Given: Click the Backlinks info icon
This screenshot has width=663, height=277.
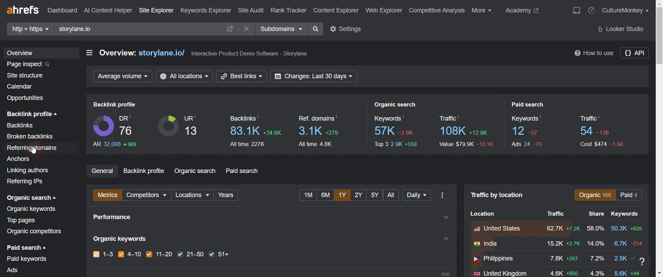Looking at the screenshot, I should [258, 117].
